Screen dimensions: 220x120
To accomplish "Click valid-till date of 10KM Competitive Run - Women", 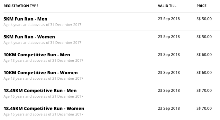I will [169, 73].
